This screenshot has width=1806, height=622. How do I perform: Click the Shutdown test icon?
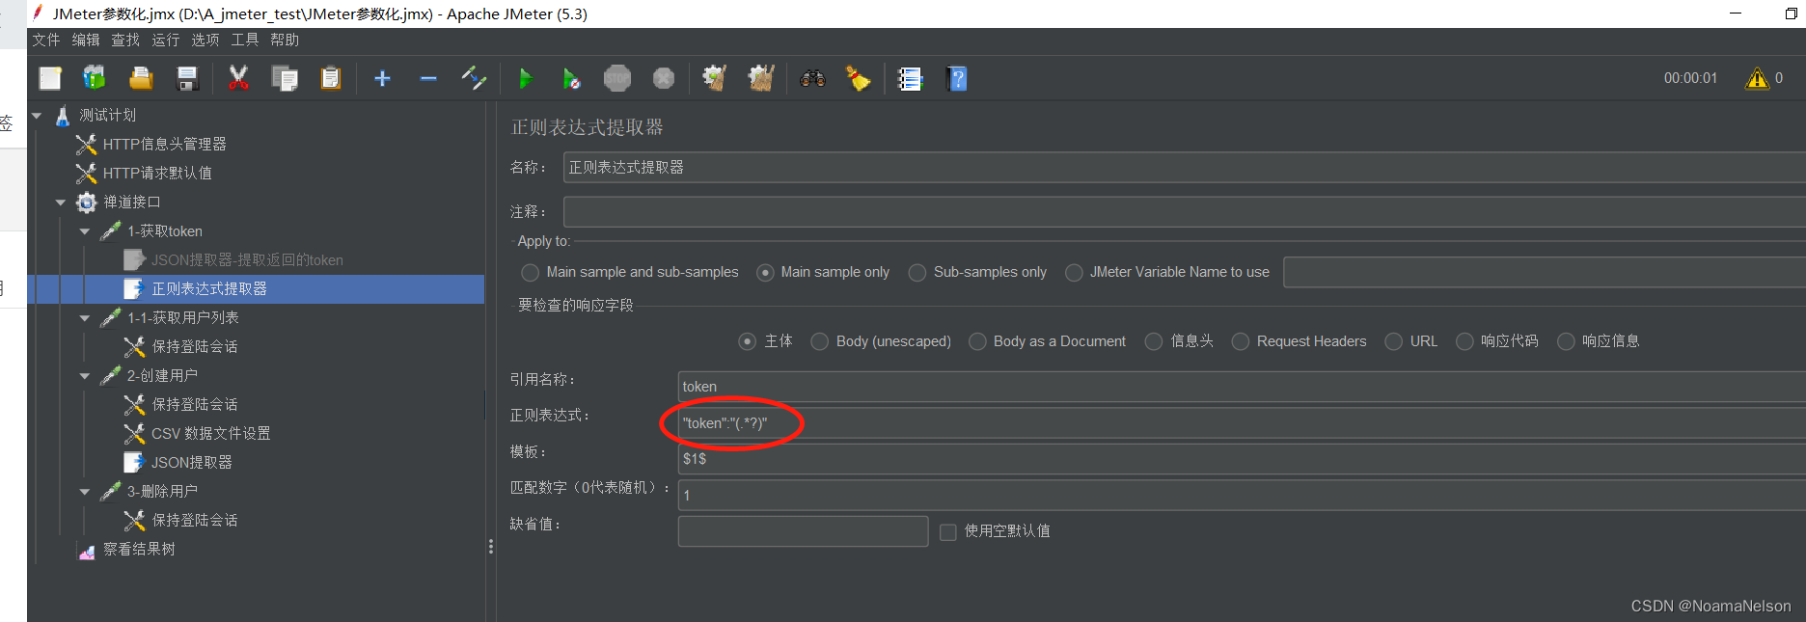(x=664, y=78)
